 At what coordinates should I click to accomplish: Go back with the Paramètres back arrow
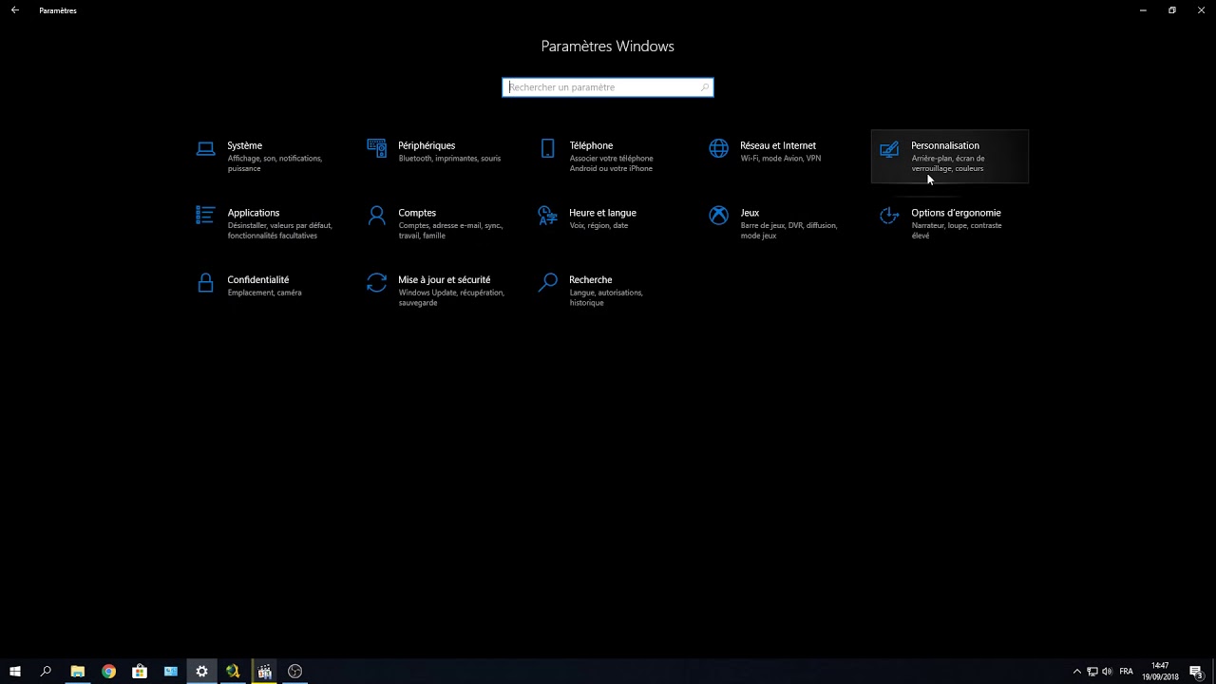(14, 10)
